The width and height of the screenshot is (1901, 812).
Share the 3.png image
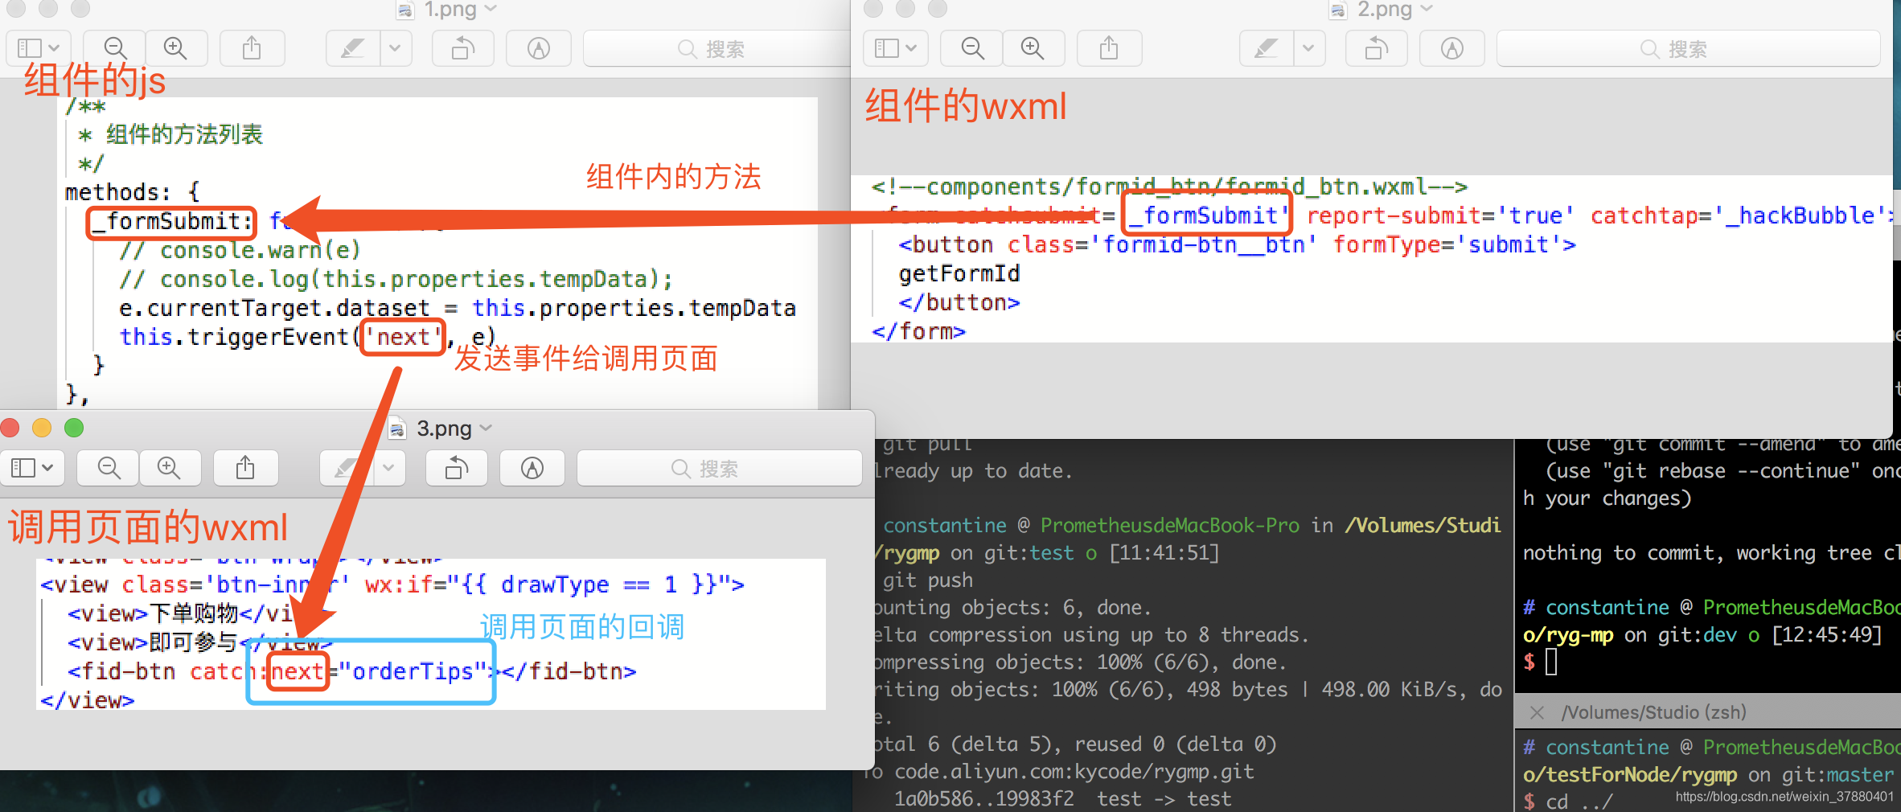point(245,468)
